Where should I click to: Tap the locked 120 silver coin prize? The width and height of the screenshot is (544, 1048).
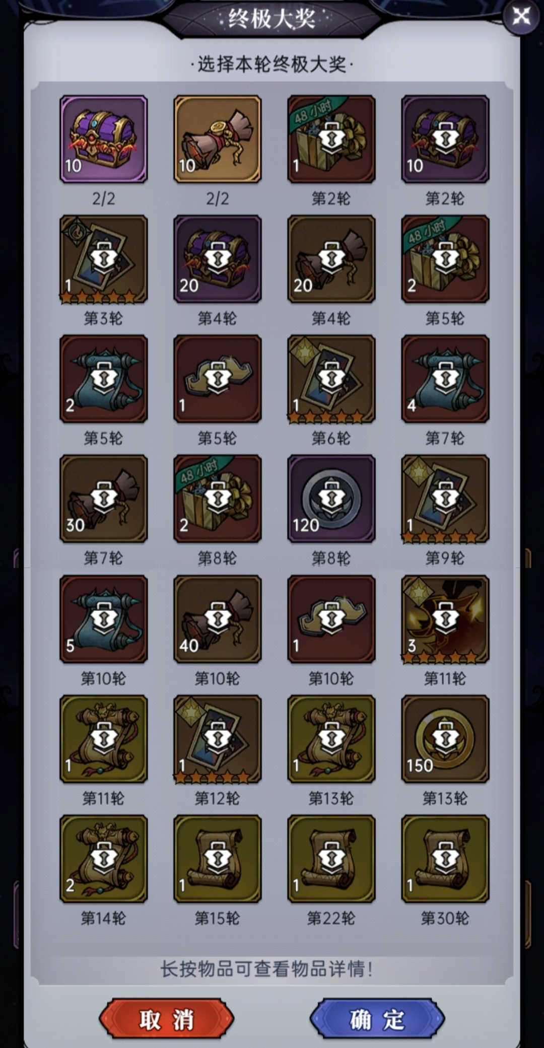[331, 499]
